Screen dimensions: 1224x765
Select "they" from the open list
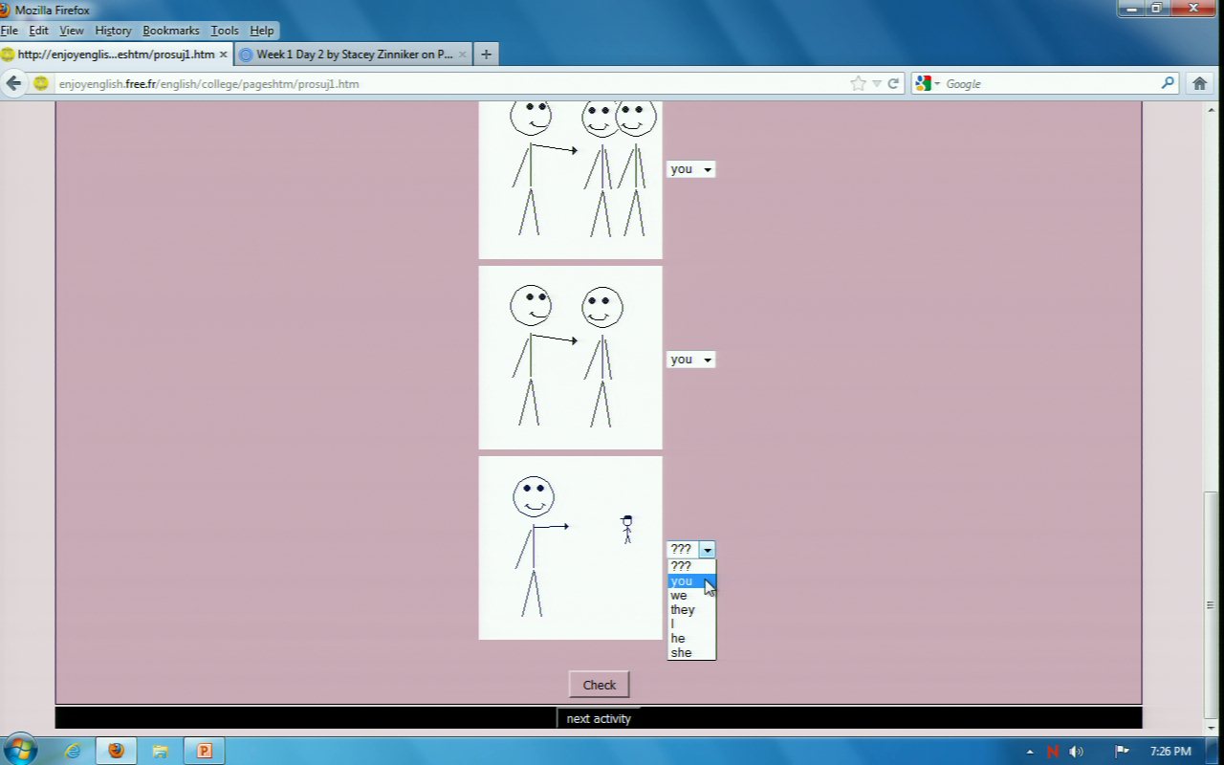tap(683, 610)
